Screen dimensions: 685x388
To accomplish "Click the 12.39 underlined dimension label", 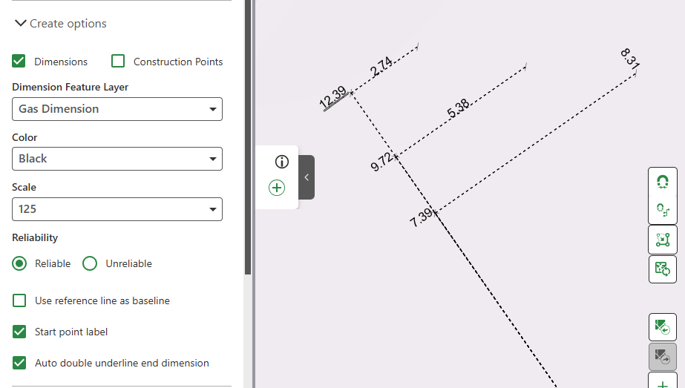I will click(x=334, y=98).
